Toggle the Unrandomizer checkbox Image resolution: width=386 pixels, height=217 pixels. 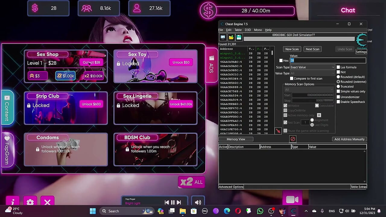(x=338, y=97)
